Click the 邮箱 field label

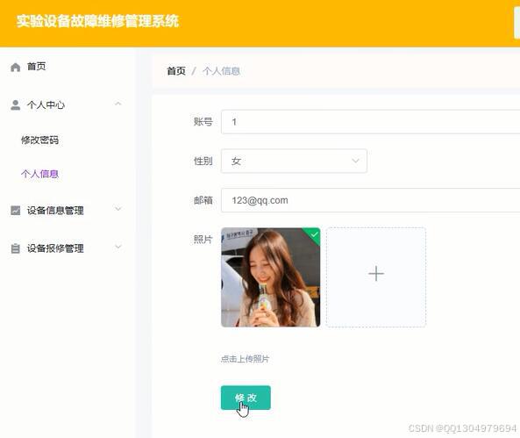pyautogui.click(x=203, y=200)
